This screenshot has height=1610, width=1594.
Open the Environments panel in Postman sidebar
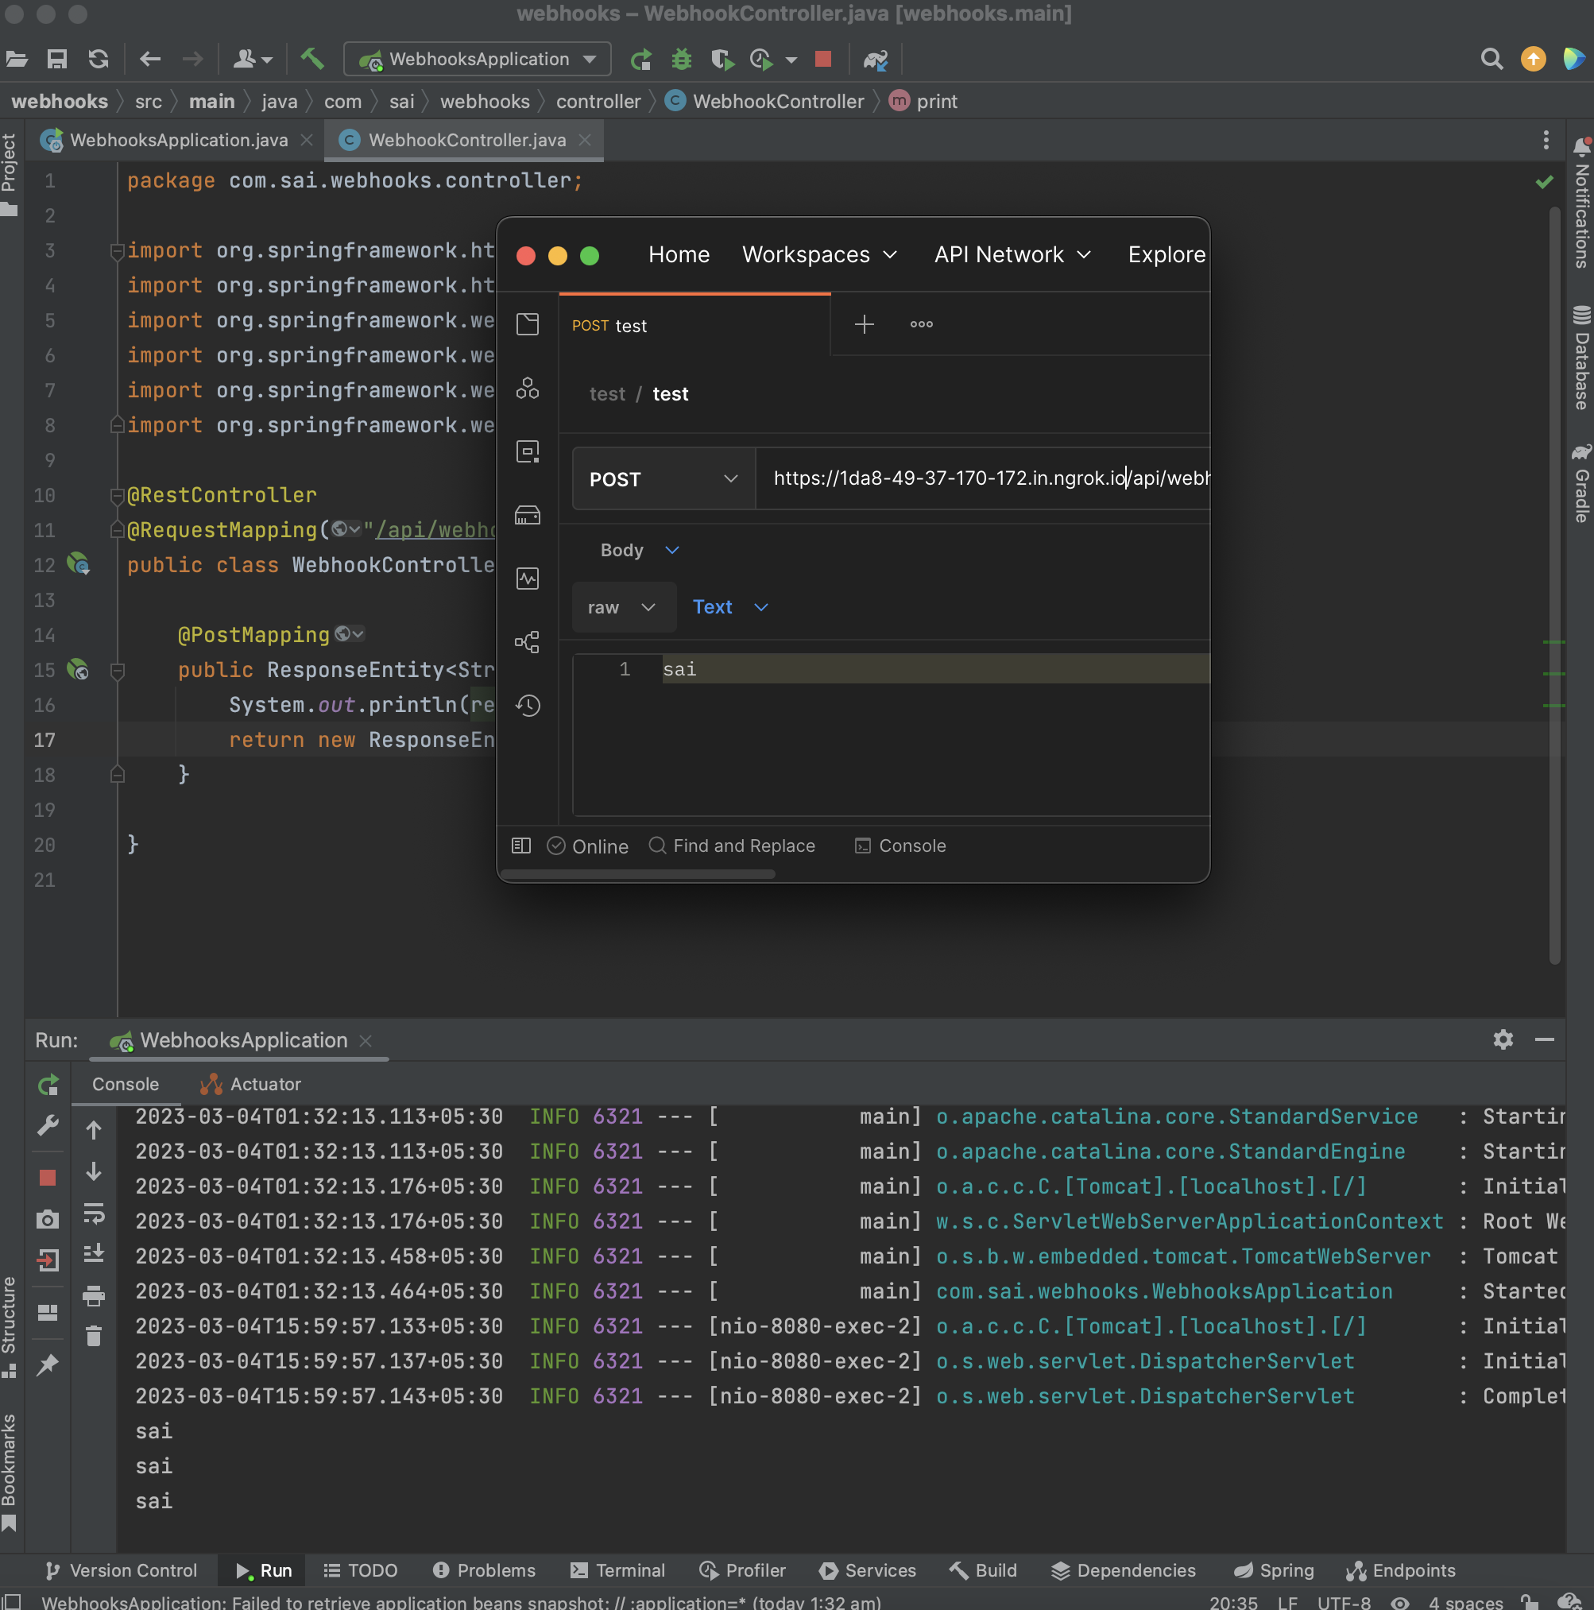point(528,451)
